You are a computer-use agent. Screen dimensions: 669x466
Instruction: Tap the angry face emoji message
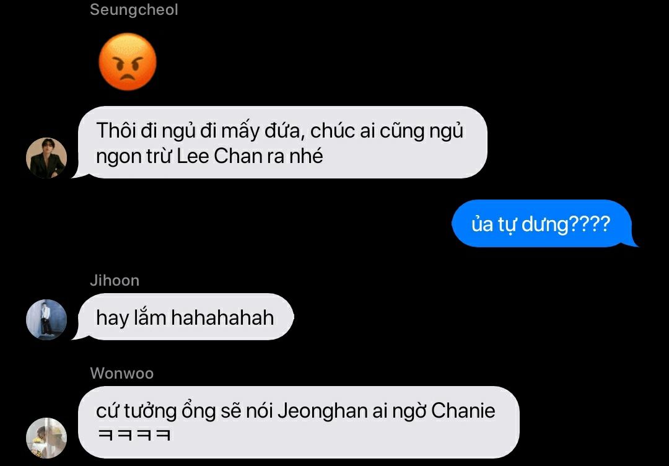[128, 61]
